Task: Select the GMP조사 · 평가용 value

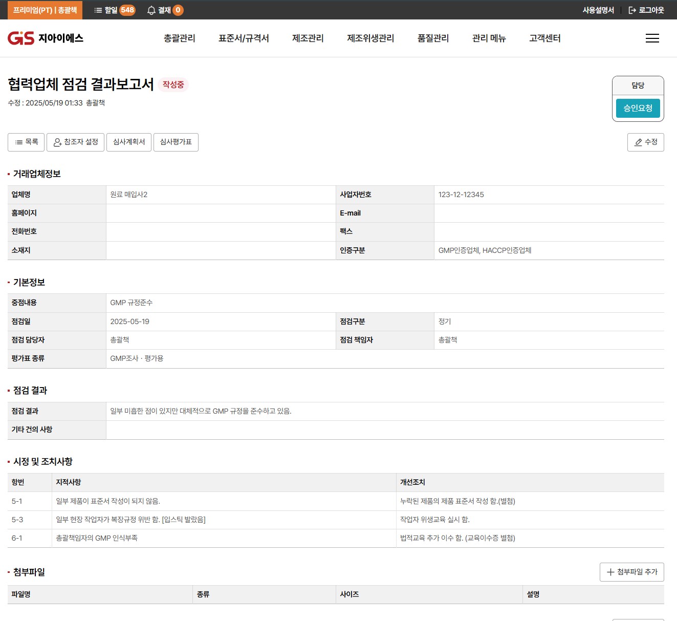Action: (x=137, y=358)
